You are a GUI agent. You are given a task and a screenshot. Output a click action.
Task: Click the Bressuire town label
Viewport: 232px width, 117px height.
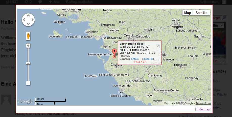[x=180, y=65]
